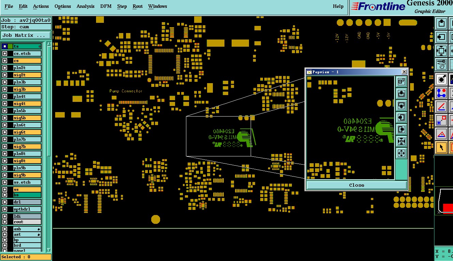Open the Options menu
Screen dimensions: 453x261
(63, 6)
